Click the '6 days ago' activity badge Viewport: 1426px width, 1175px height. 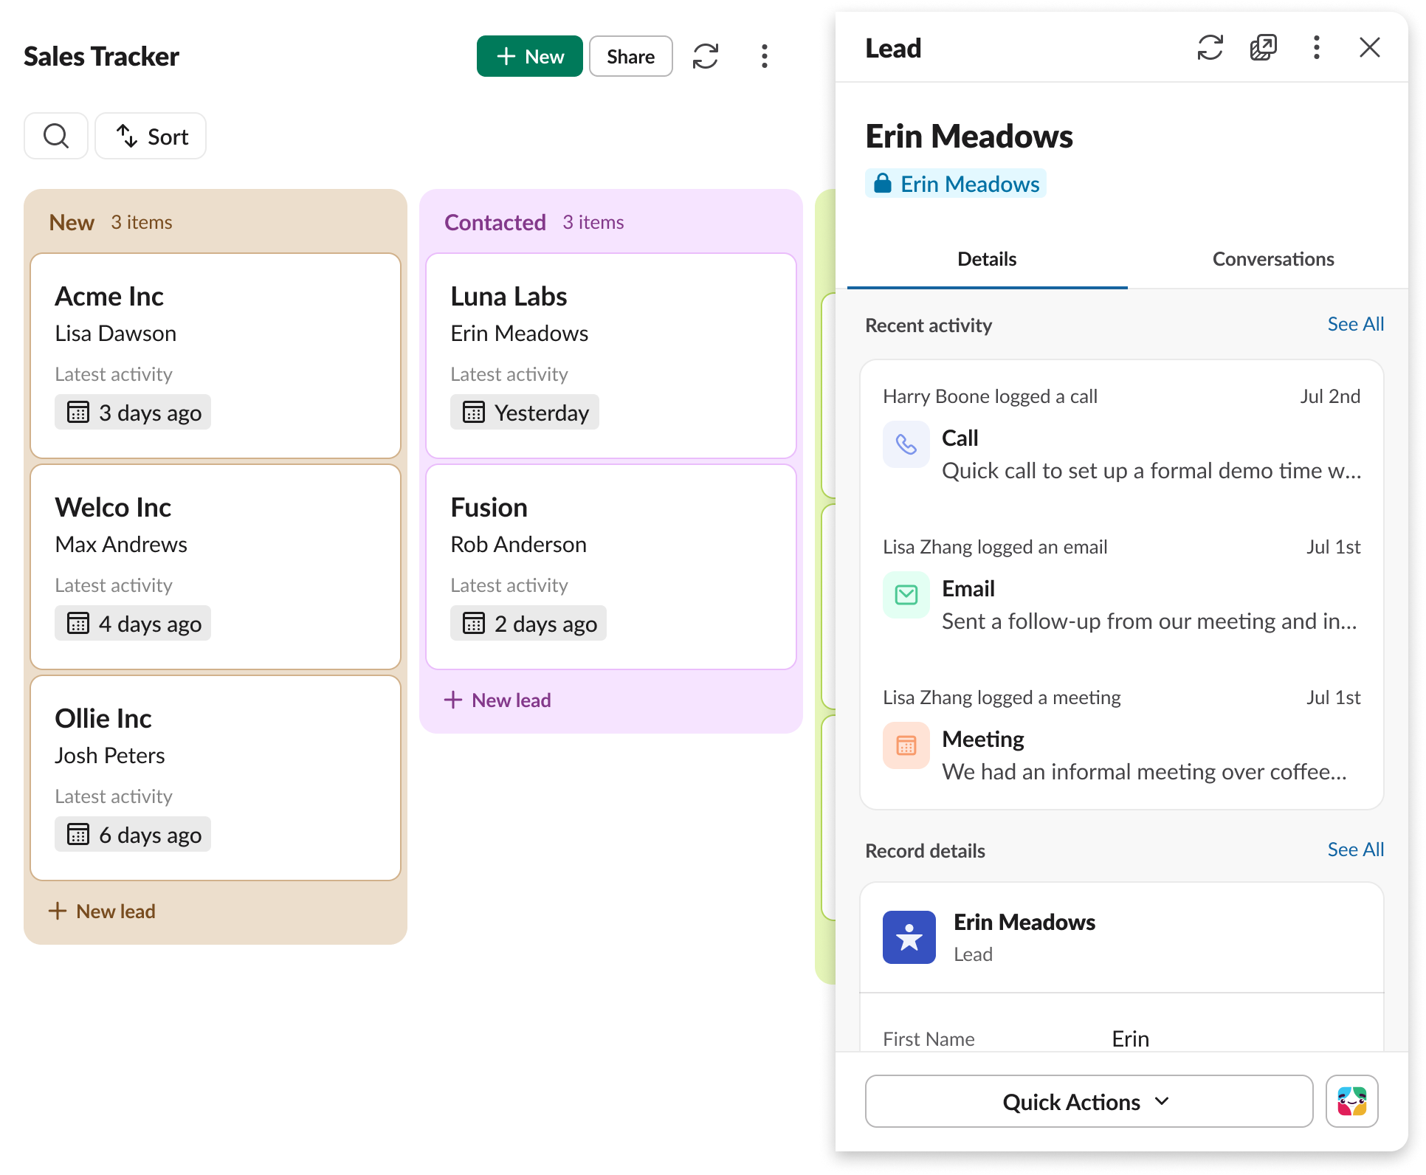coord(133,834)
